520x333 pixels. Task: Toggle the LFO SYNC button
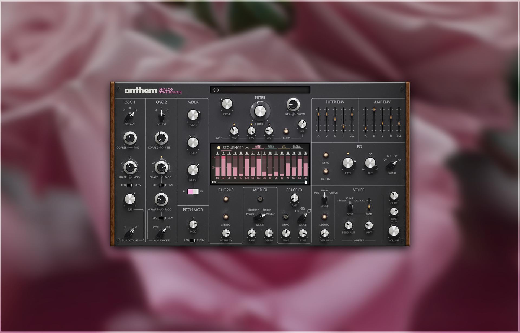(x=326, y=155)
